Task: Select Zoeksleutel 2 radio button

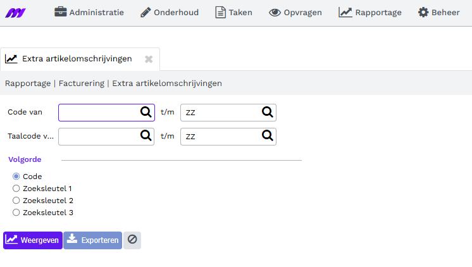Action: [x=16, y=201]
